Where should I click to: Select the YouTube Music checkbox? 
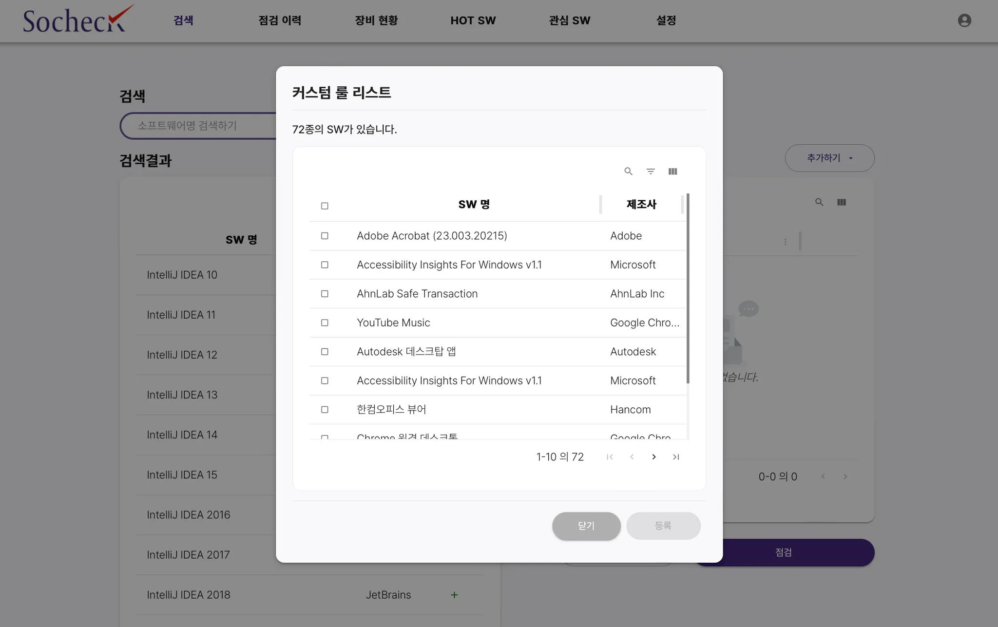point(325,323)
